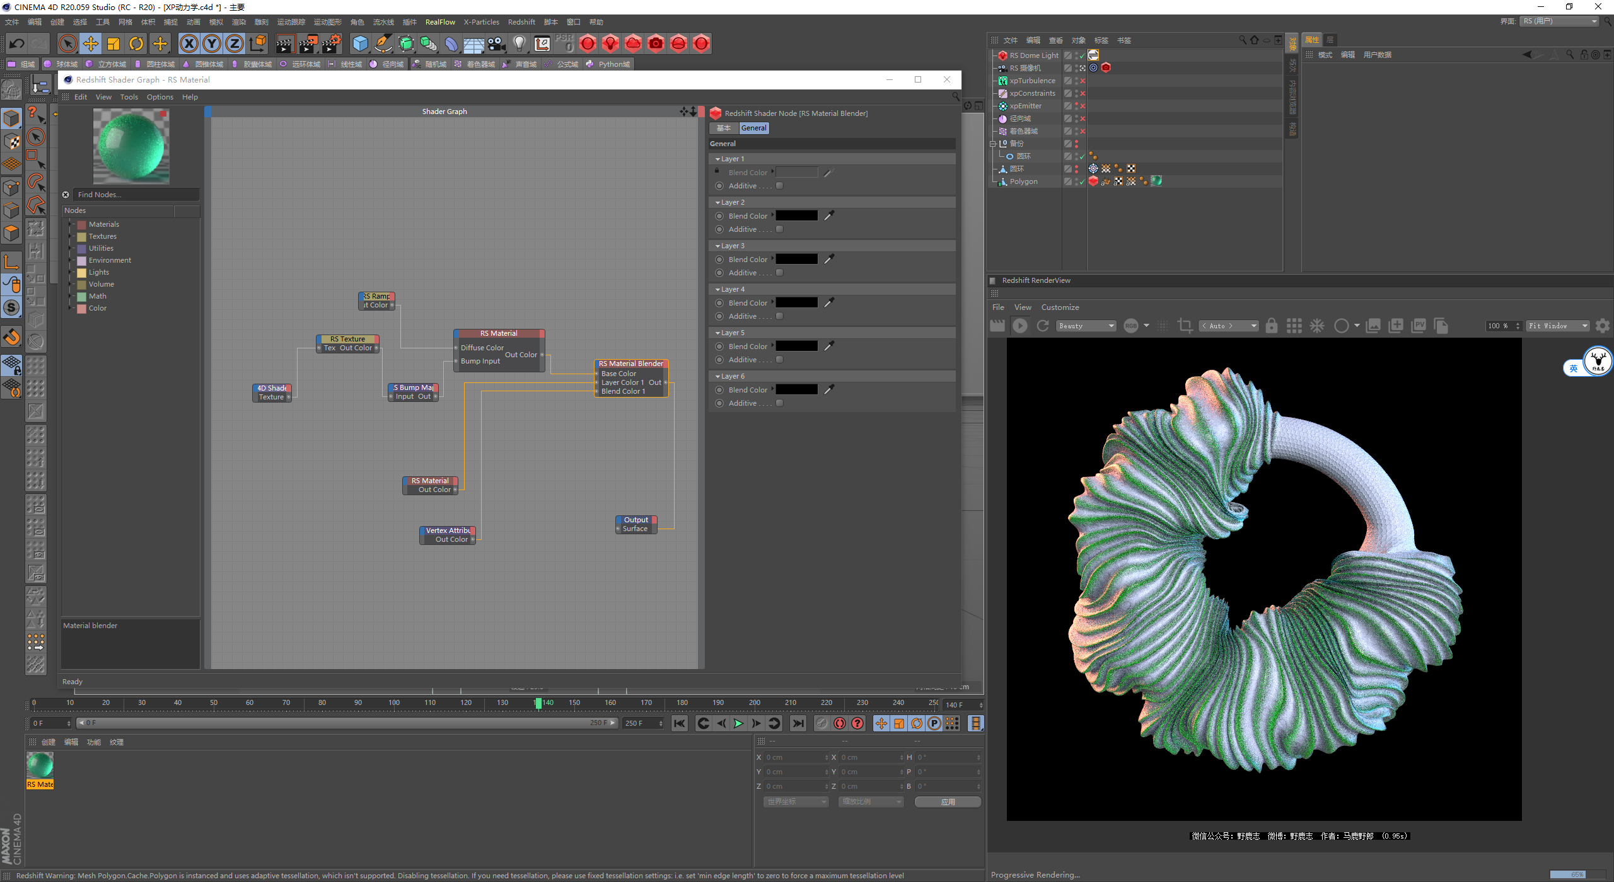Open the Edit menu in Shader Graph
The width and height of the screenshot is (1614, 882).
pyautogui.click(x=81, y=96)
